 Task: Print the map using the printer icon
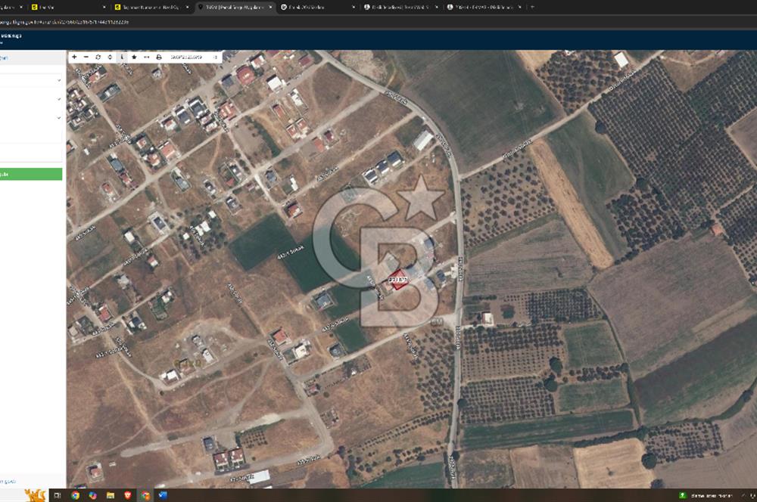158,57
